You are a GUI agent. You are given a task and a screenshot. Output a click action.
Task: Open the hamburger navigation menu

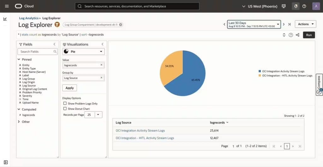coord(7,6)
